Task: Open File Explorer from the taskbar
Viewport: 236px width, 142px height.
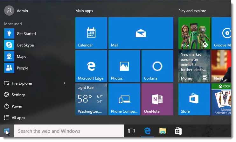Action: 163,131
